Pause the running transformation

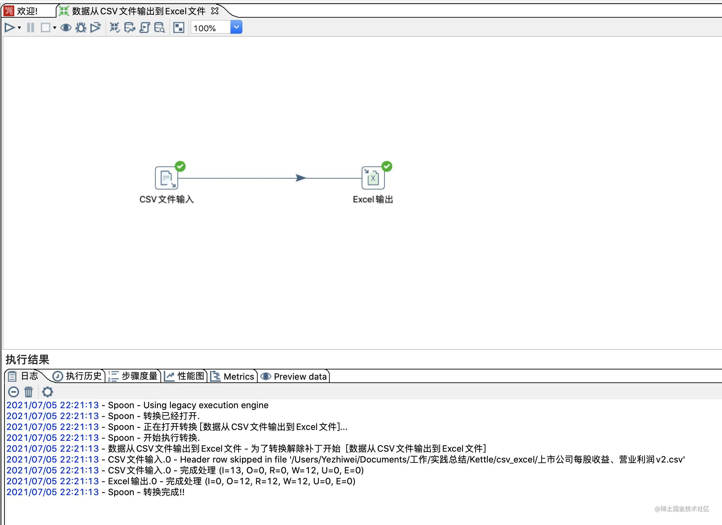[31, 28]
